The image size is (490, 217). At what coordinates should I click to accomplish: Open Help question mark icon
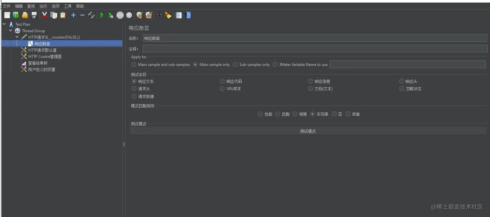(x=188, y=15)
